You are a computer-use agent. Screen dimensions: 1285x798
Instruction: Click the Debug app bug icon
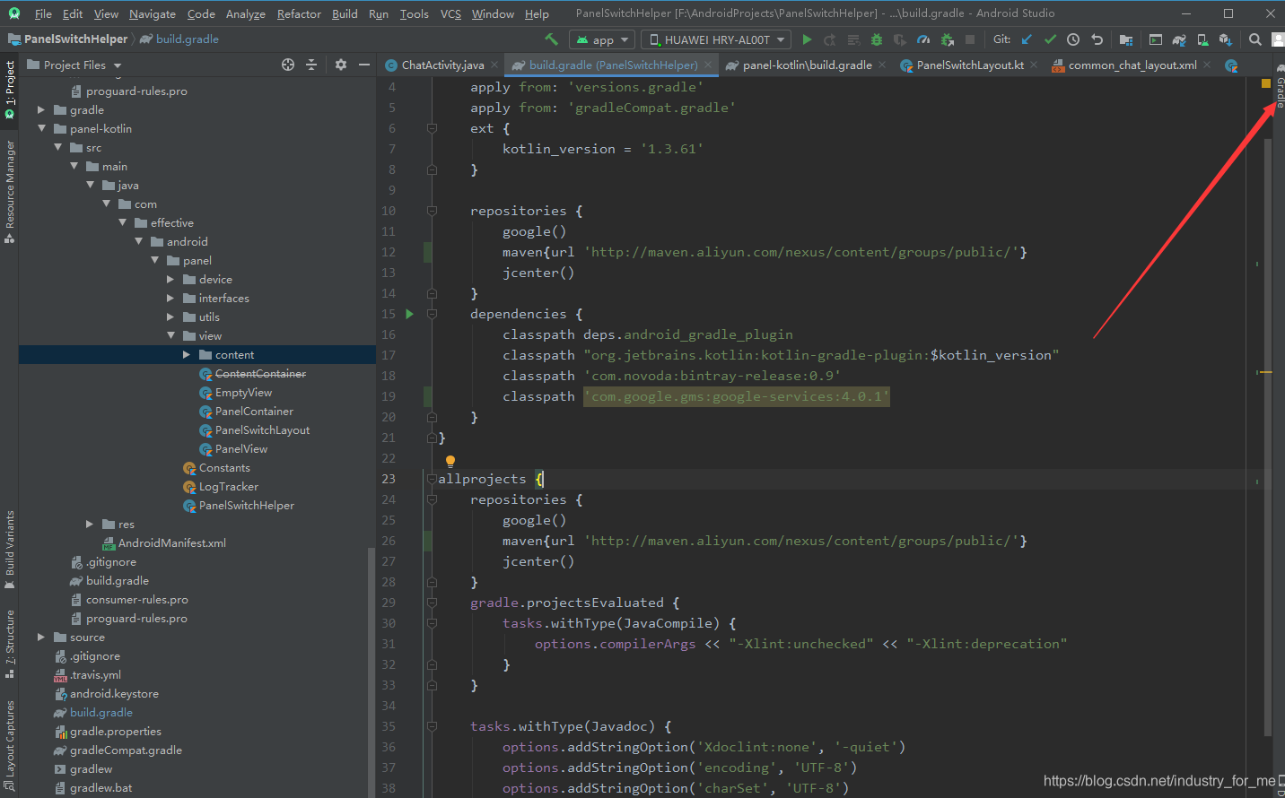click(877, 39)
